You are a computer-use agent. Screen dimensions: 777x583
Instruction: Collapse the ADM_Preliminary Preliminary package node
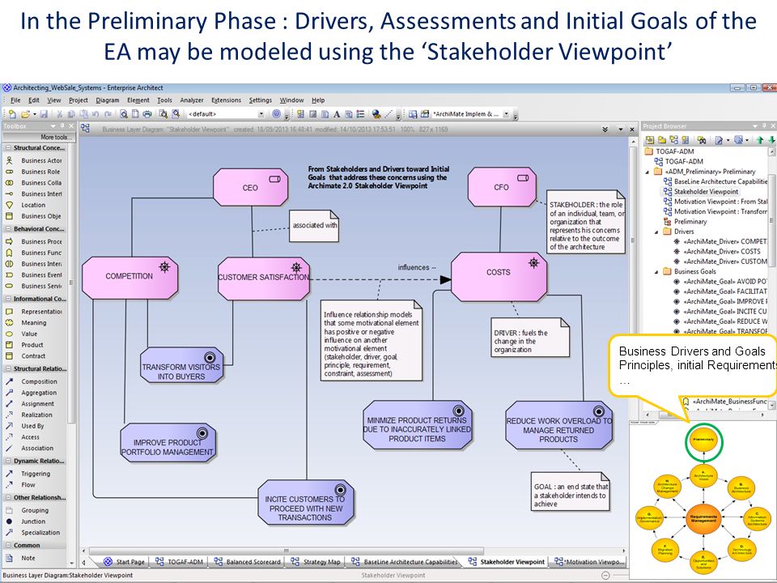[647, 172]
